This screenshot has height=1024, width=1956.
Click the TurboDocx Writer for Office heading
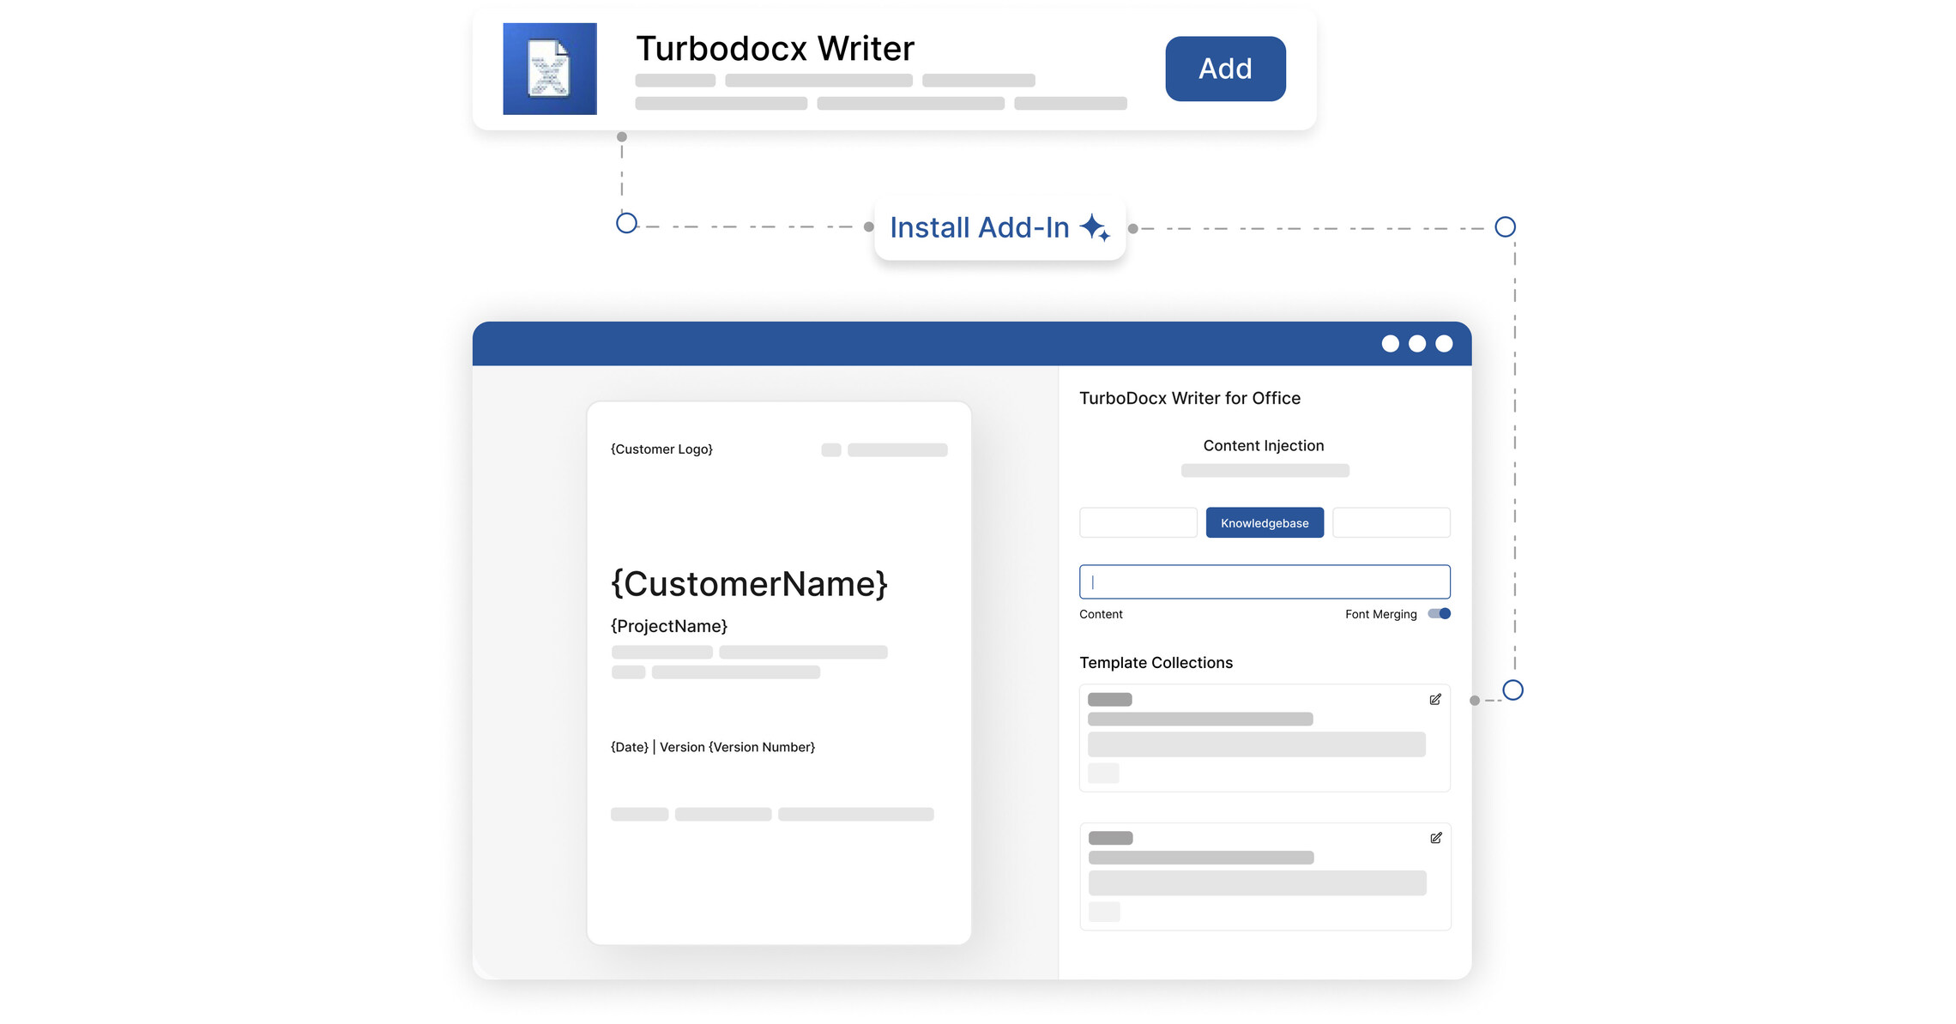(1191, 398)
